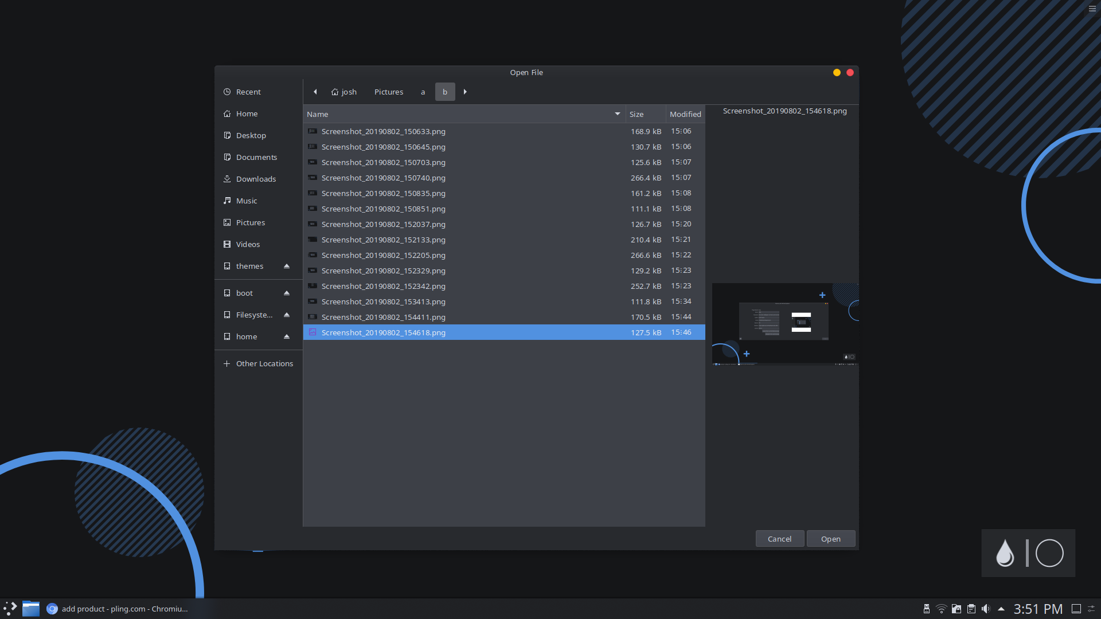Go to Home in the sidebar
The width and height of the screenshot is (1101, 619).
(x=259, y=113)
